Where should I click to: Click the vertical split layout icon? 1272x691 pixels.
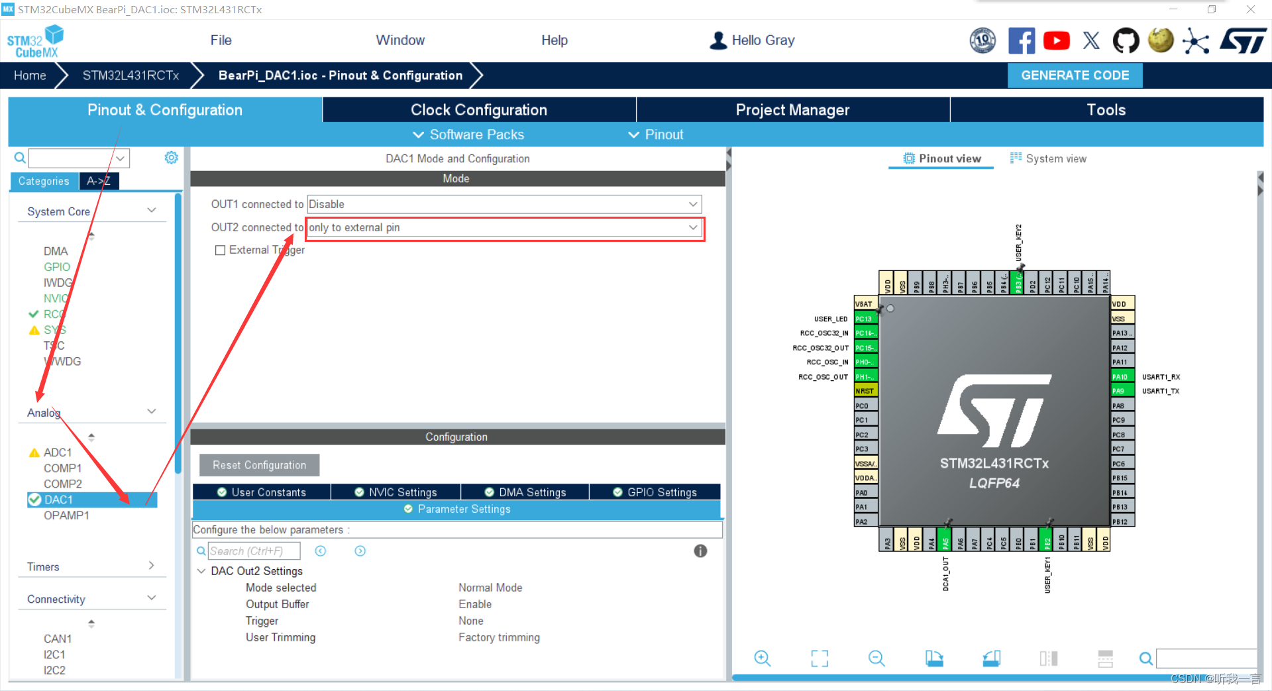pos(1049,658)
